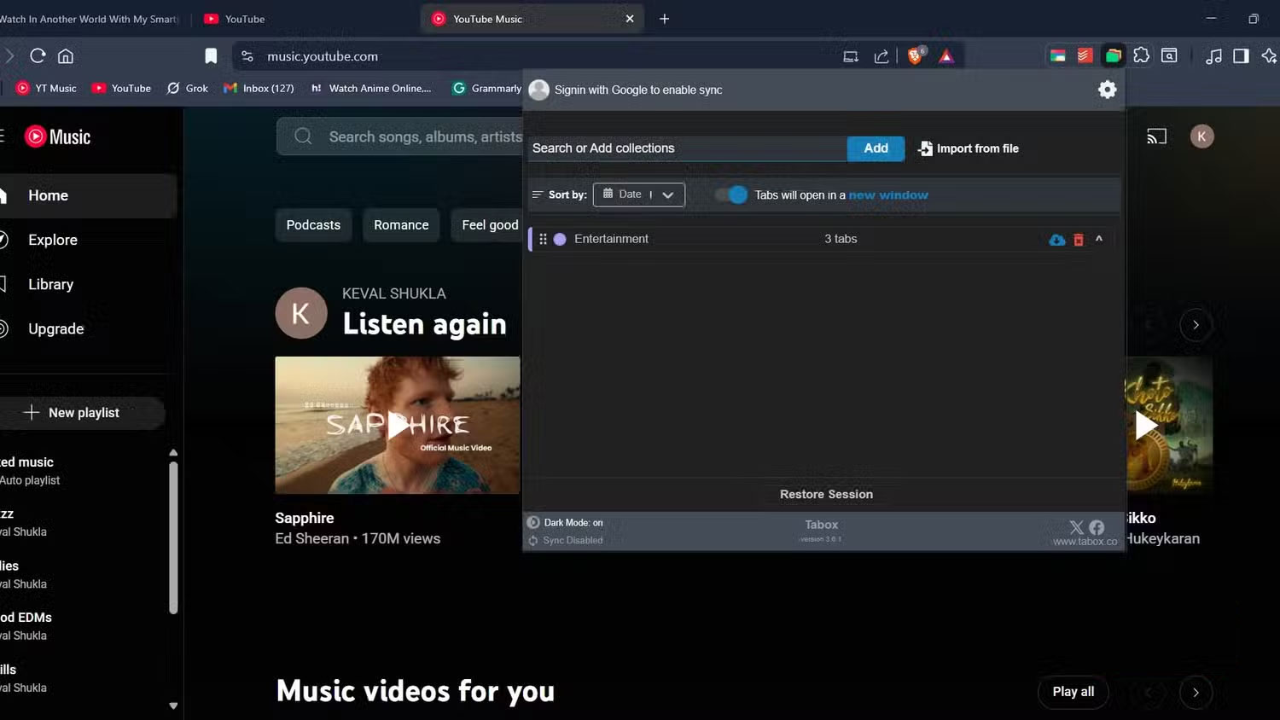The image size is (1280, 720).
Task: Open the Brave Shields icon
Action: point(914,55)
